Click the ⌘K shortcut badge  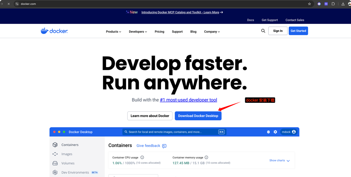click(221, 132)
